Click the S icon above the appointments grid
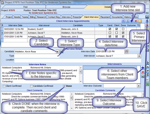Viewport: 150px width, 114px height. pyautogui.click(x=127, y=21)
